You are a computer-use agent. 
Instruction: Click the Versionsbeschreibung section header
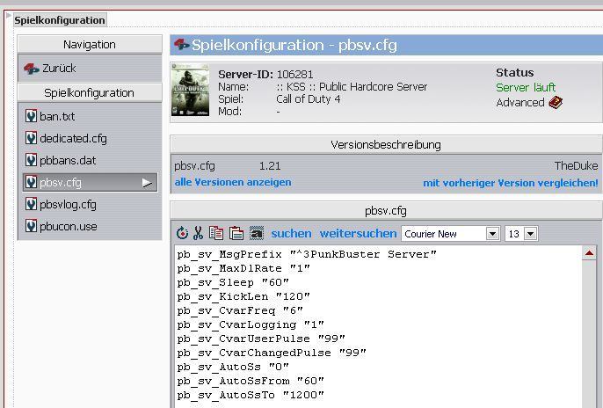(x=386, y=144)
